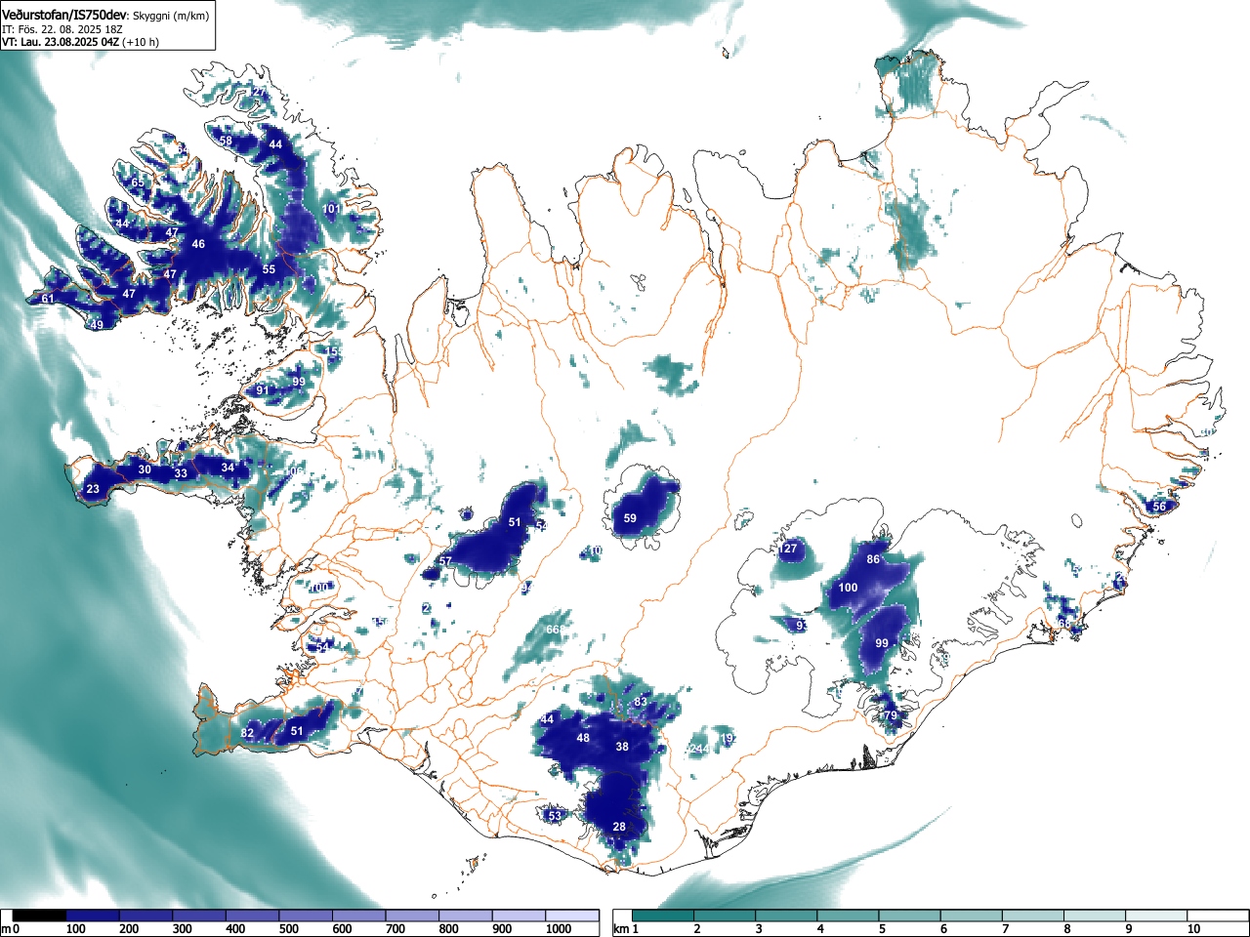
Task: Click visibility value 30 on the map
Action: point(145,469)
